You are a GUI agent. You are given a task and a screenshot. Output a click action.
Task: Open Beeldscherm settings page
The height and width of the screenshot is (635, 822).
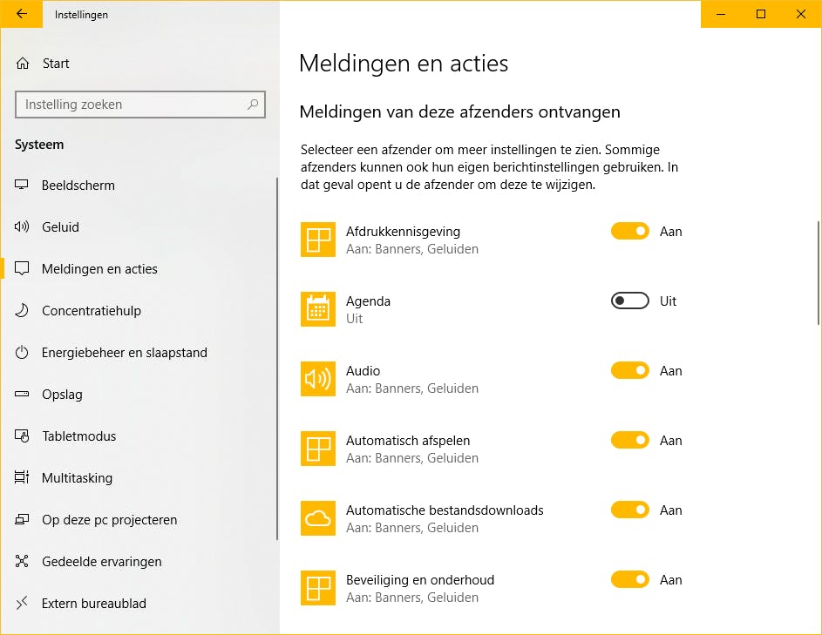(x=78, y=186)
